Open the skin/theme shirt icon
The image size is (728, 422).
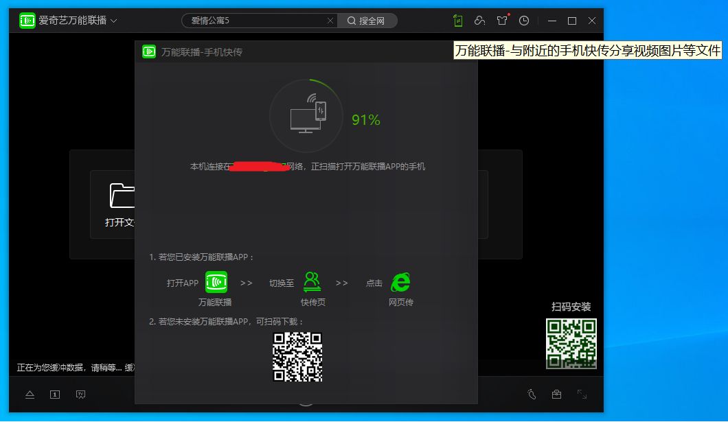click(x=502, y=21)
